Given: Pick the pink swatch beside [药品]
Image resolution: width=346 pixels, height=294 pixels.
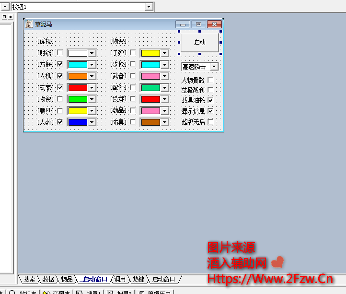Looking at the screenshot, I should [150, 111].
